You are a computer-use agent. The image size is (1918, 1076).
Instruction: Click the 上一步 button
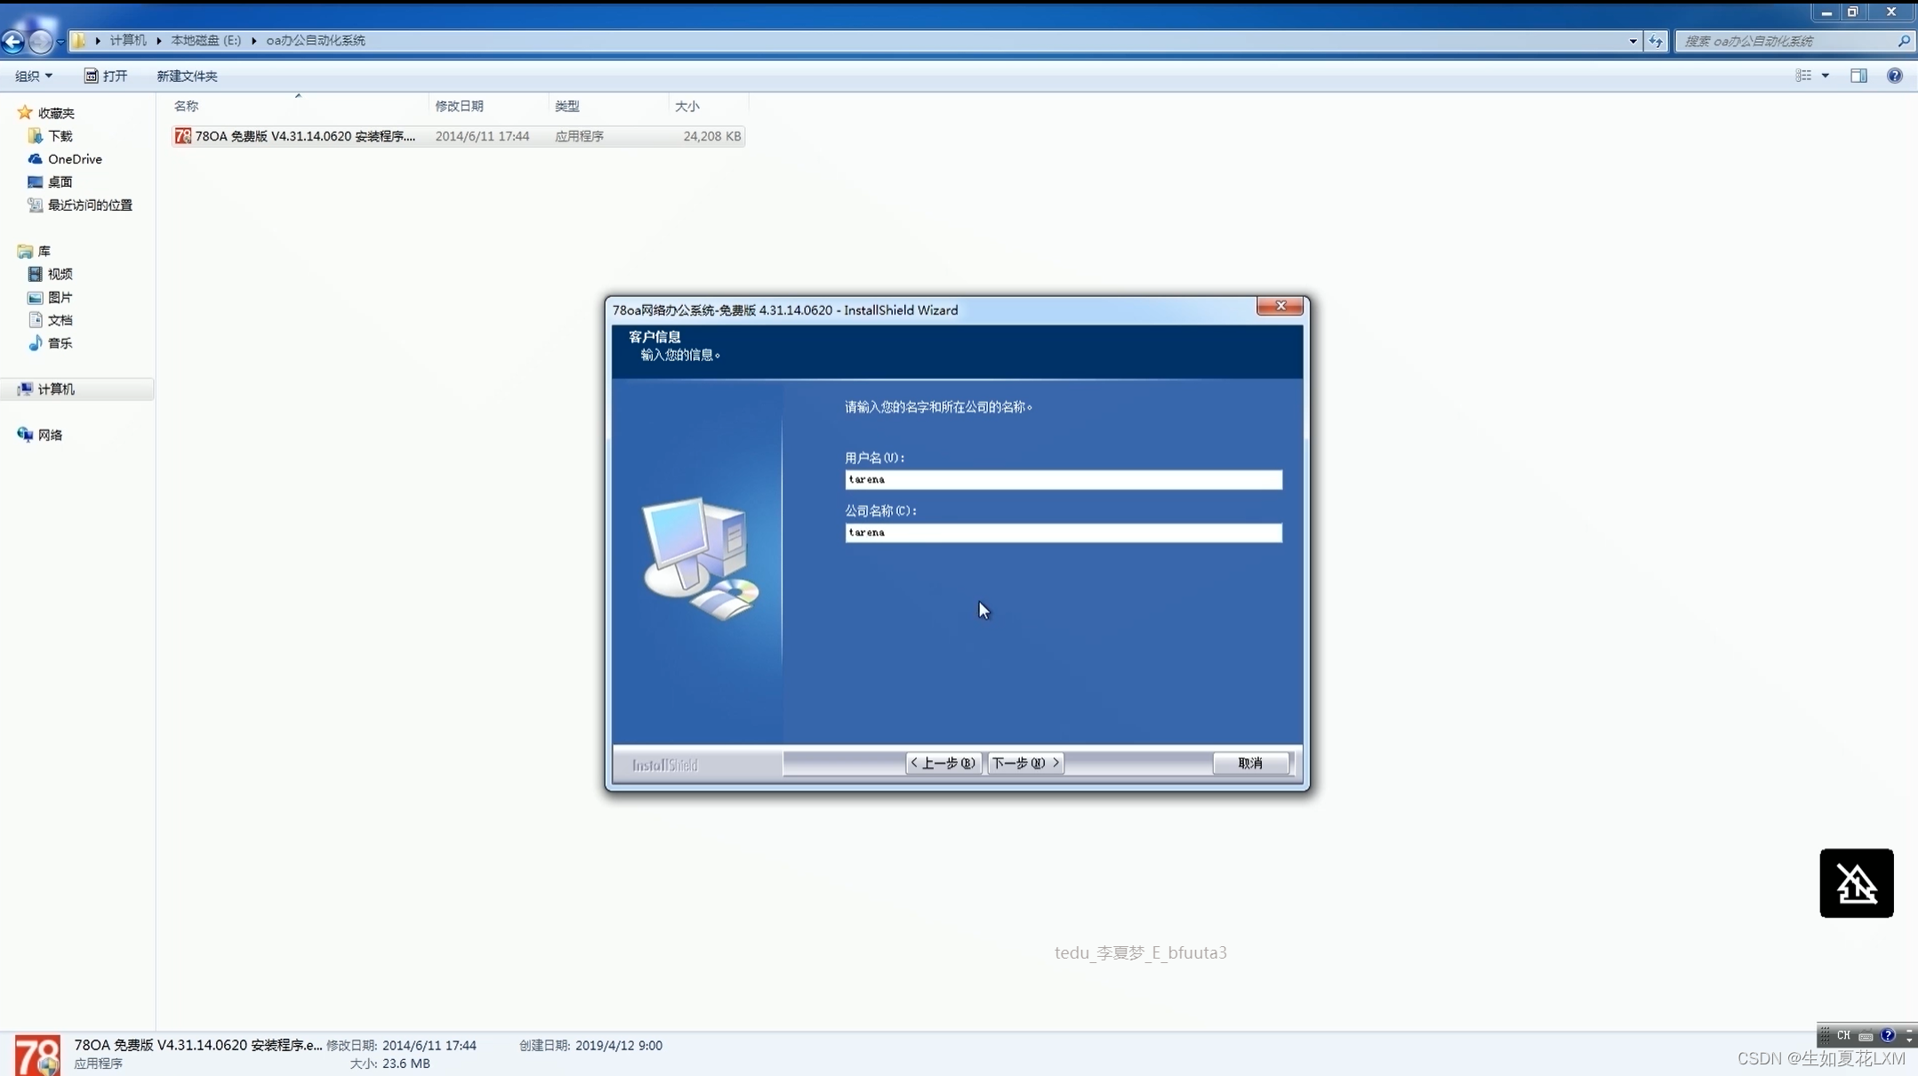943,763
